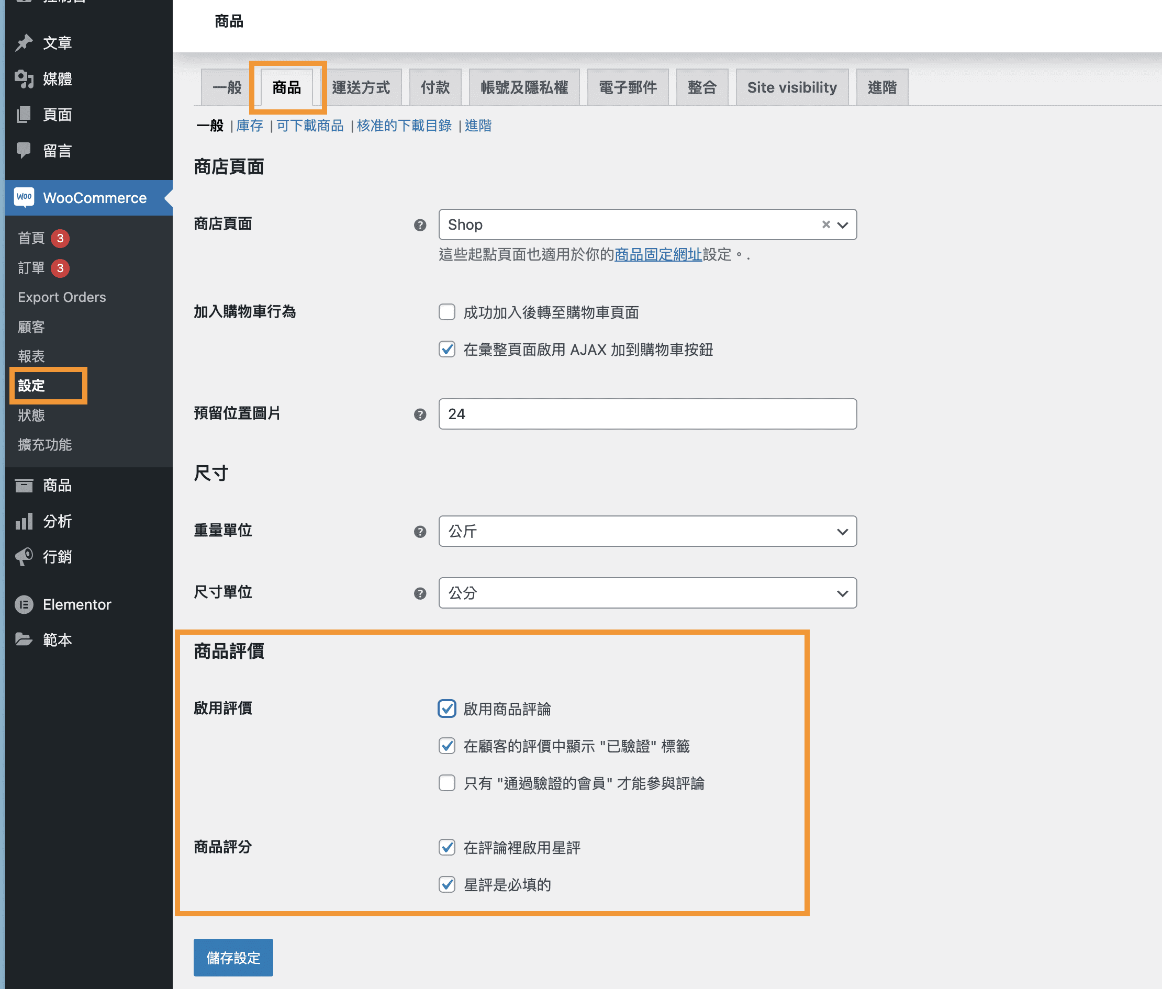Click the WooCommerce logo icon
The height and width of the screenshot is (989, 1162).
(x=24, y=197)
